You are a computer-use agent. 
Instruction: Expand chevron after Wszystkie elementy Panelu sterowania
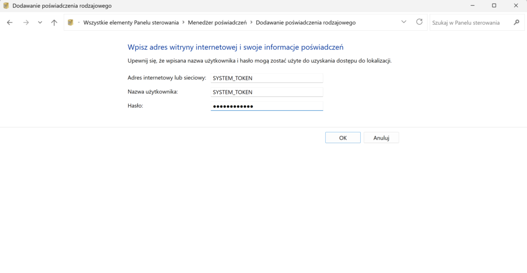point(183,23)
